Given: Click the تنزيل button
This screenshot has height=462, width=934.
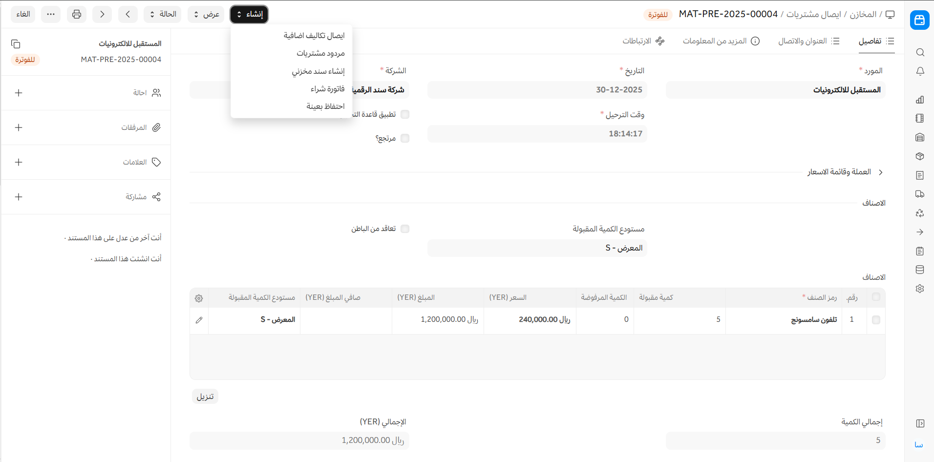Looking at the screenshot, I should click(205, 396).
